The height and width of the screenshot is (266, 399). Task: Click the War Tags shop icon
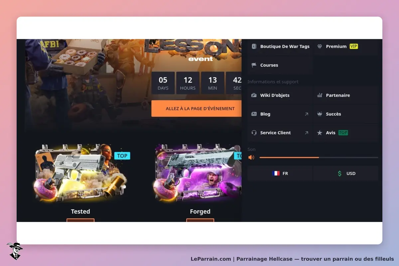click(254, 47)
